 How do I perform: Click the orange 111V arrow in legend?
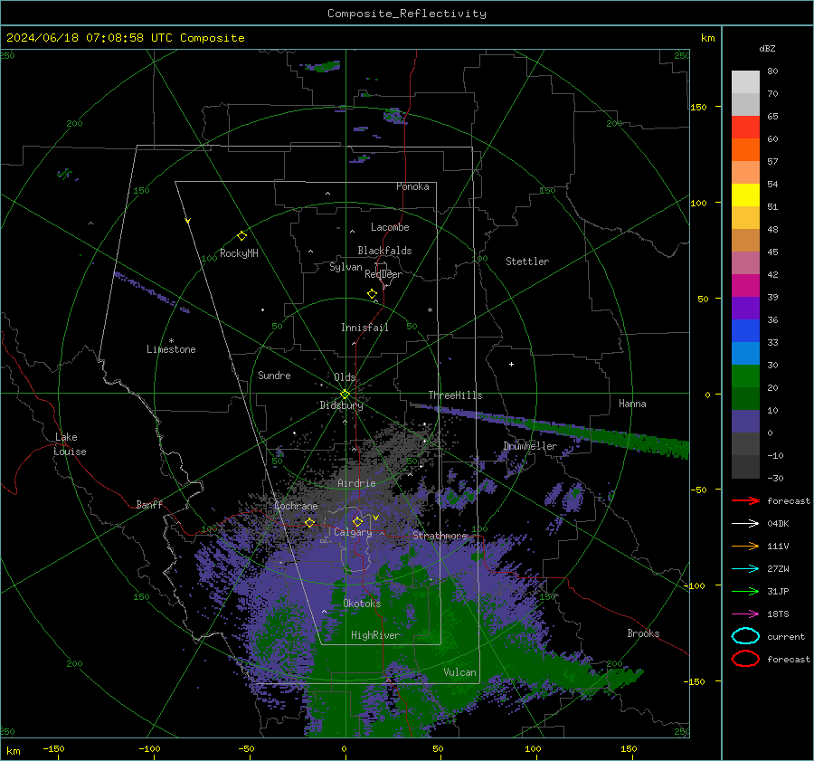pyautogui.click(x=745, y=546)
